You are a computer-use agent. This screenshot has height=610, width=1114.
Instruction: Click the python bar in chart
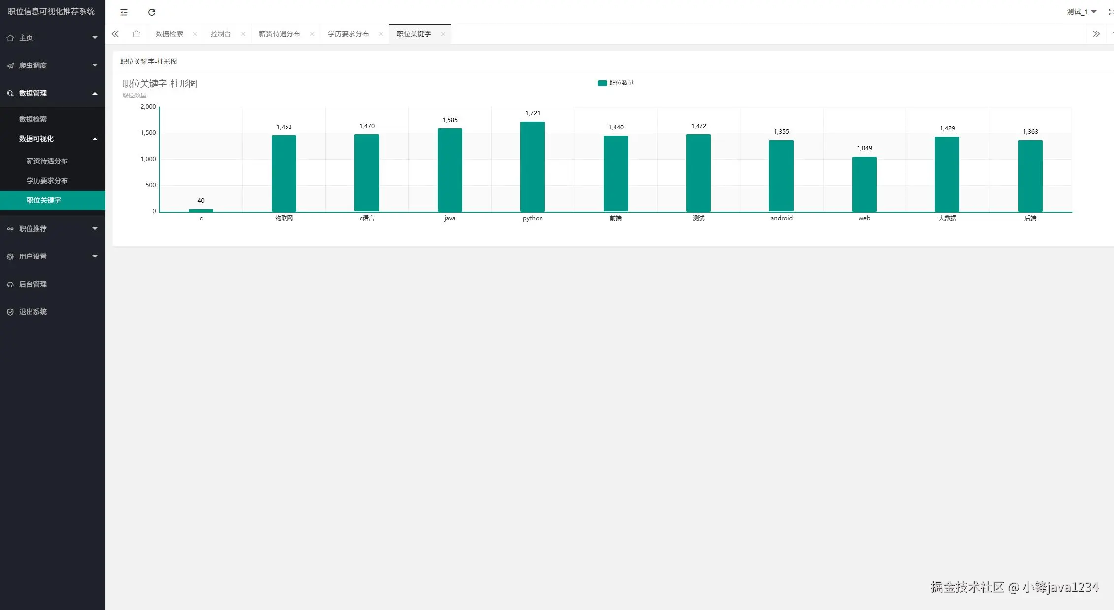[532, 167]
